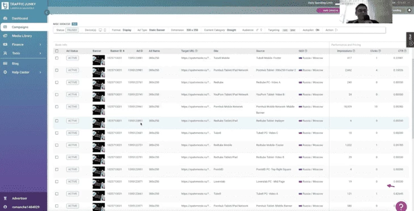Click the Advertiser role icon

point(5,199)
